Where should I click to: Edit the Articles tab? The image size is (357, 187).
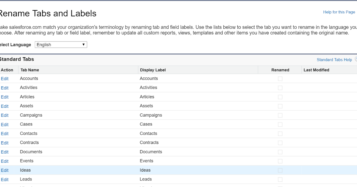pyautogui.click(x=4, y=97)
